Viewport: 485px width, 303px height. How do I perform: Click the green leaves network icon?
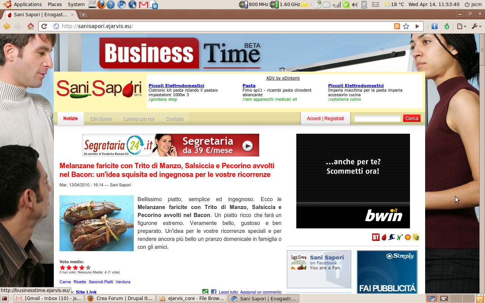(399, 237)
